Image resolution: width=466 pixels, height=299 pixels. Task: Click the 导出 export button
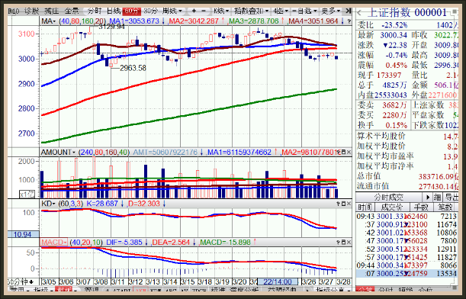(452, 197)
